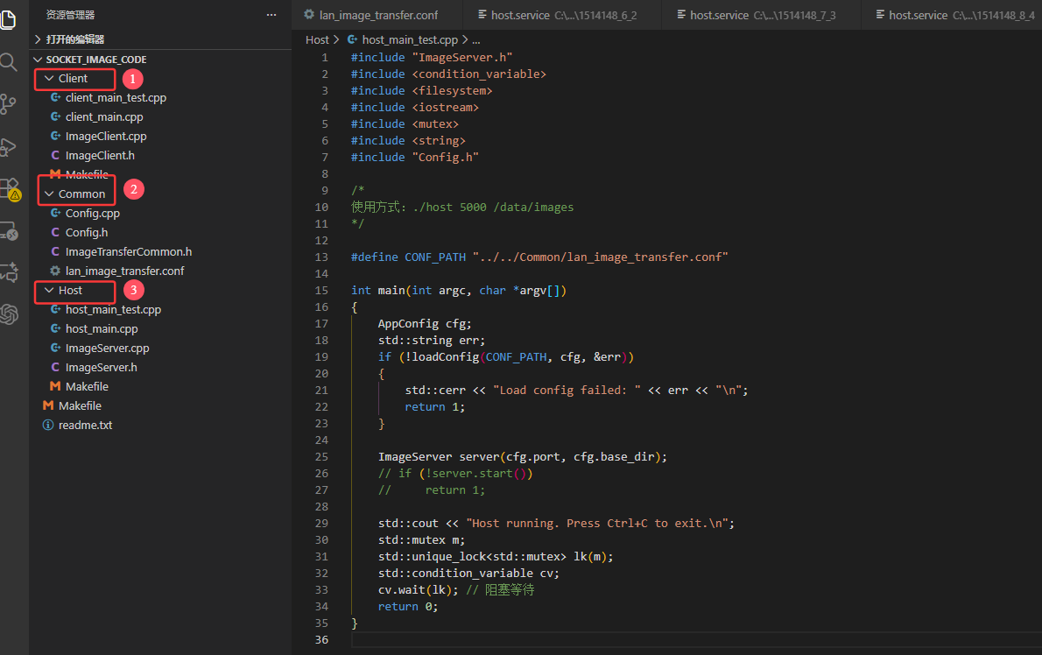This screenshot has height=655, width=1042.
Task: Click the M icon of root Makefile
Action: 48,406
